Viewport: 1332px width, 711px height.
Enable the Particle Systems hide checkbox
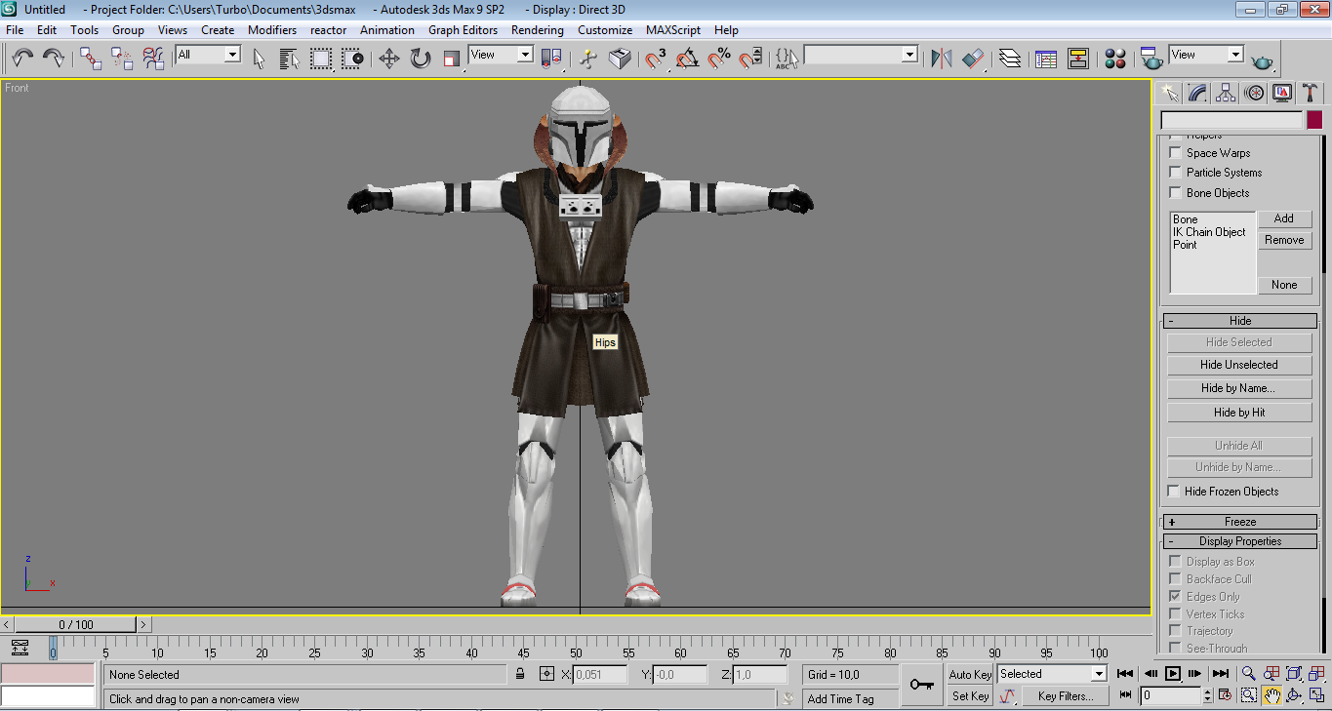tap(1175, 172)
